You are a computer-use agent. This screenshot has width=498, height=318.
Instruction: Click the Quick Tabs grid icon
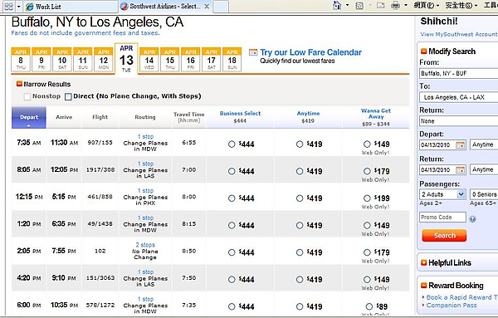(x=8, y=7)
